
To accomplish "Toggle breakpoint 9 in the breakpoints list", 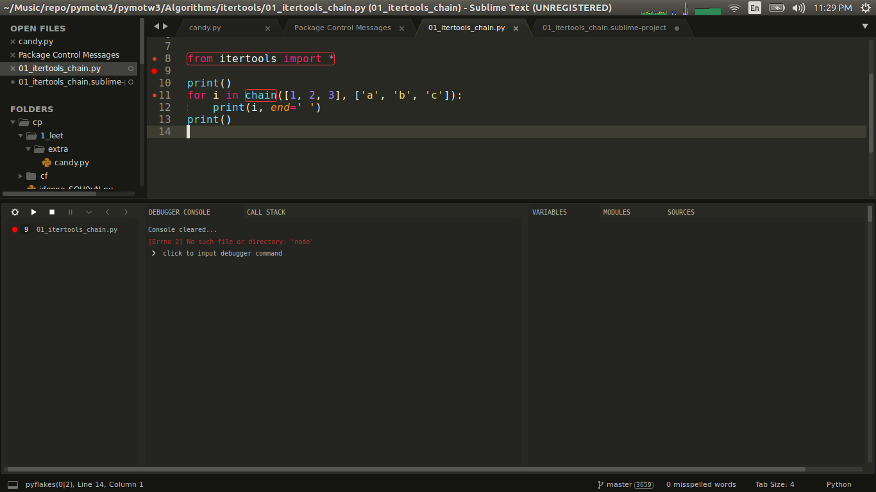I will [15, 229].
